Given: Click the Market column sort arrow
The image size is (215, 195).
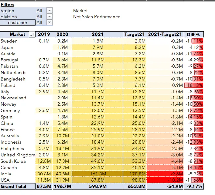Looking at the screenshot, I should [x=32, y=35].
